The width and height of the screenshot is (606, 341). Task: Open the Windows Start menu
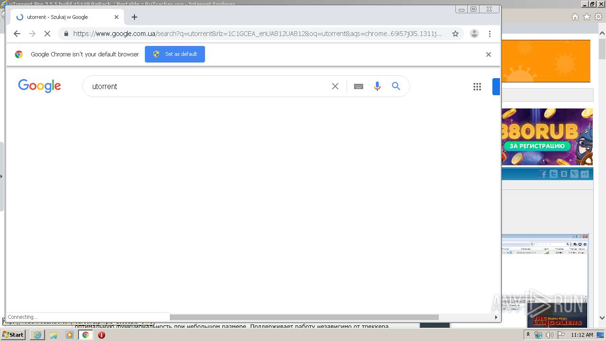(x=13, y=335)
